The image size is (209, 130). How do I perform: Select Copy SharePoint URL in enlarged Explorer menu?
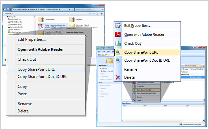pyautogui.click(x=46, y=69)
